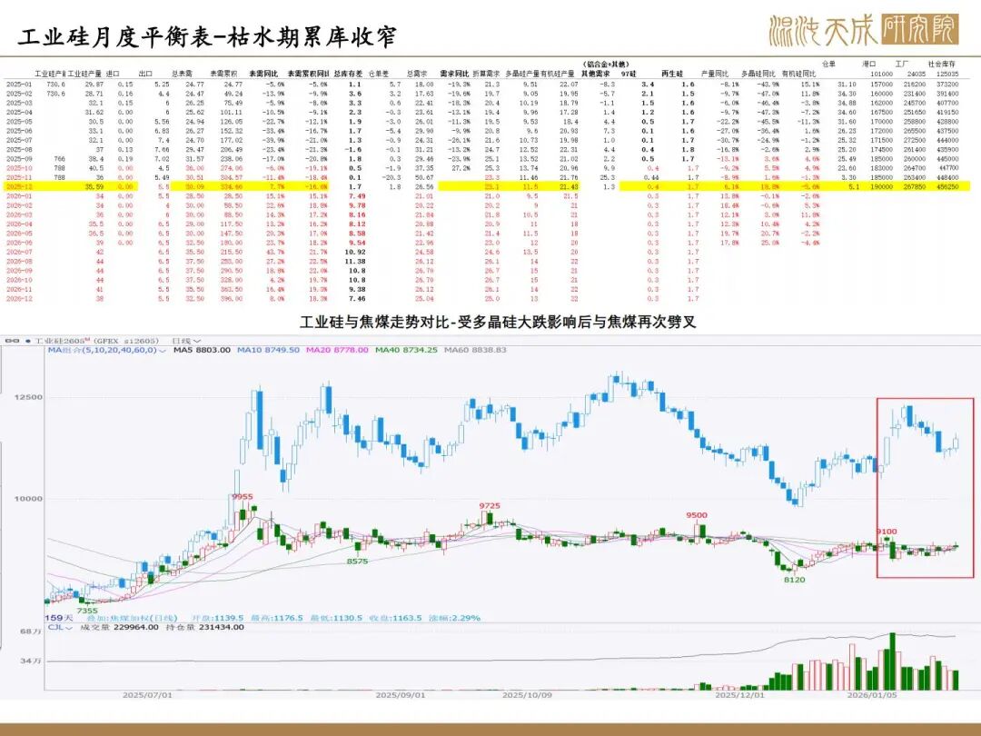Click the 2025/07/01 date axis label
The height and width of the screenshot is (736, 981).
(147, 695)
